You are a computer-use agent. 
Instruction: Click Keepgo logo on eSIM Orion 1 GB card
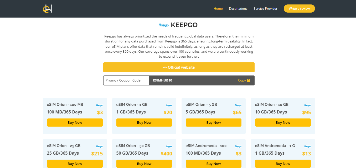coord(169,105)
